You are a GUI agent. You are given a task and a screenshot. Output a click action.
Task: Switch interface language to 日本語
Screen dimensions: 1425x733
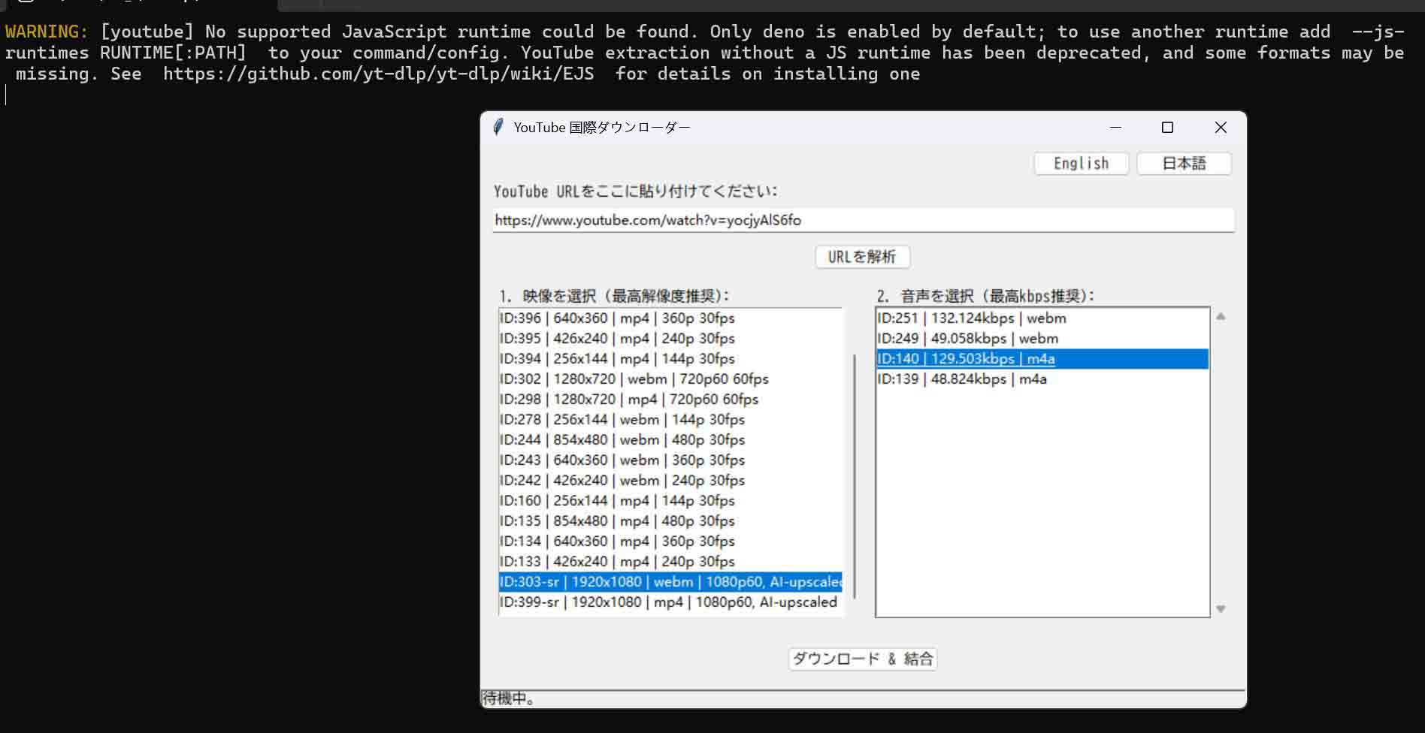[1184, 164]
